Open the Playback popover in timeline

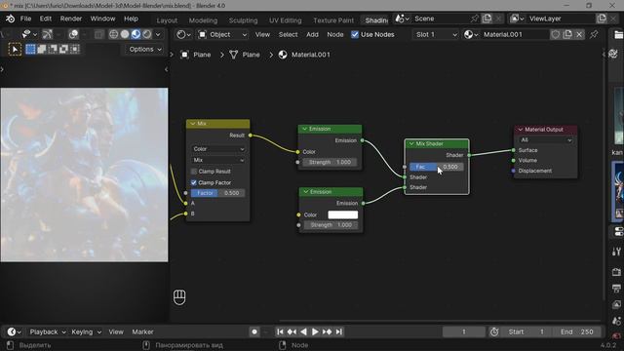[48, 331]
